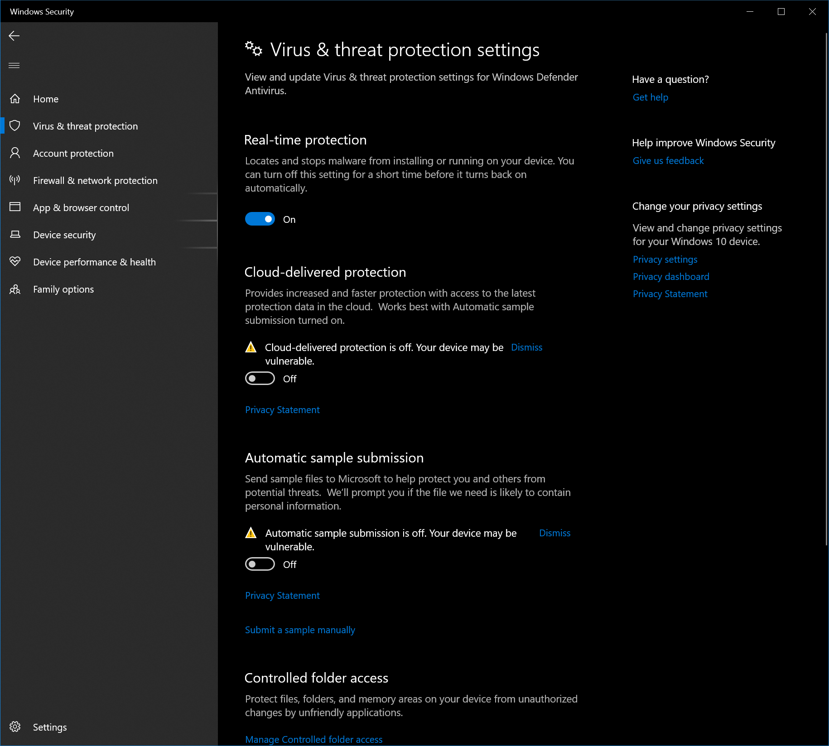Click the Automatic sample submission warning icon
829x746 pixels.
pos(251,533)
